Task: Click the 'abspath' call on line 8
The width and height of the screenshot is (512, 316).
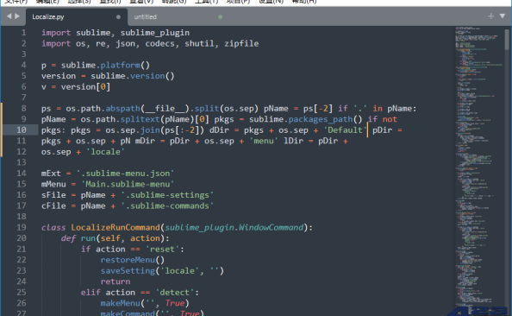Action: click(122, 108)
